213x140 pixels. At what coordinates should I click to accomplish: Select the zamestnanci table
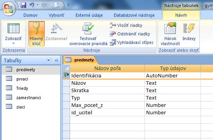[x=31, y=98]
